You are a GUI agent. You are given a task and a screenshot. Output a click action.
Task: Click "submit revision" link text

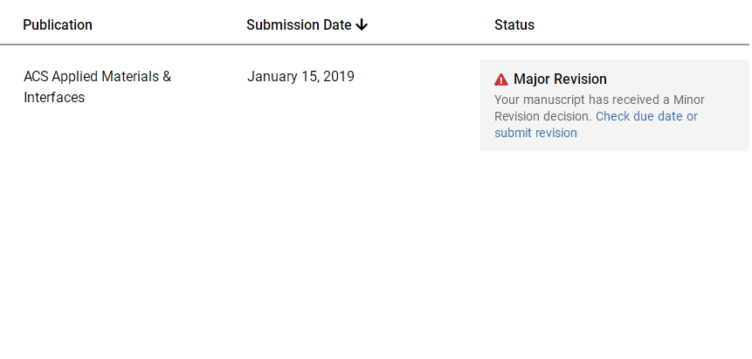click(x=535, y=133)
